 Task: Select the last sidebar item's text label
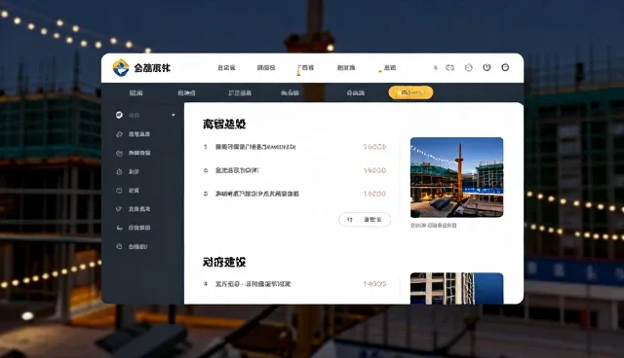(137, 246)
